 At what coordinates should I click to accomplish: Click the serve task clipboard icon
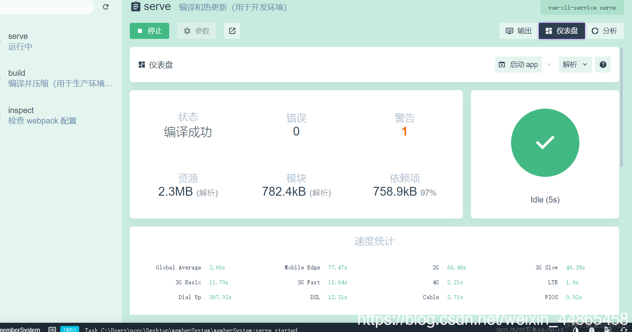click(x=136, y=7)
